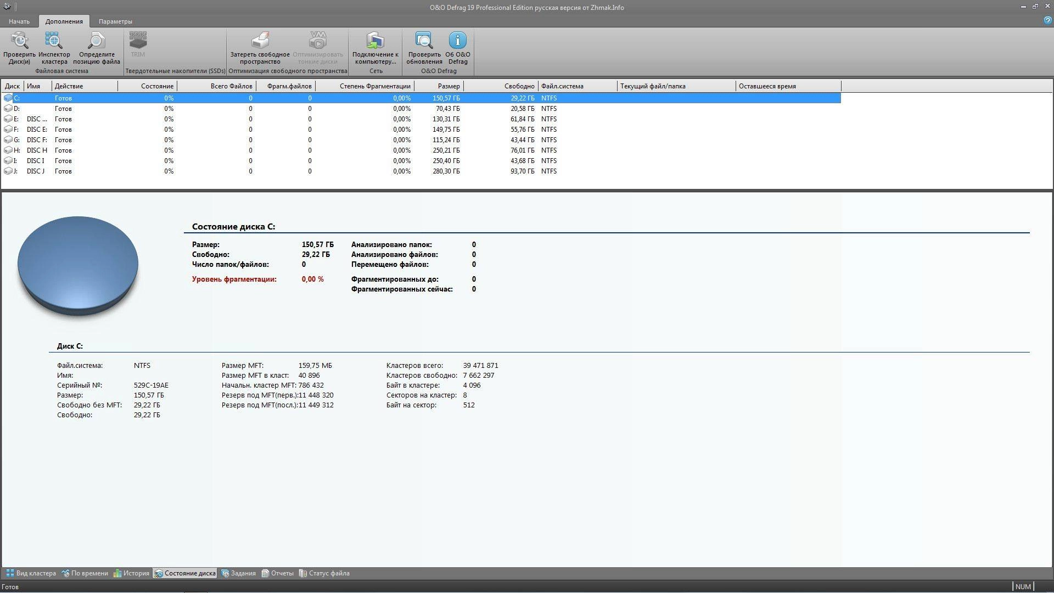The width and height of the screenshot is (1054, 593).
Task: Click the 61,84 ГБ free space cell
Action: click(522, 119)
